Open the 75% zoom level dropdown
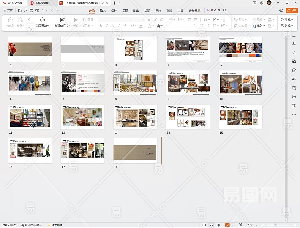 tap(252, 225)
